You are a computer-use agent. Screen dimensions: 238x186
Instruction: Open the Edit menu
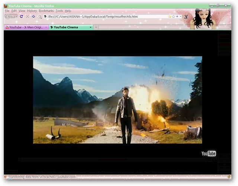click(14, 11)
